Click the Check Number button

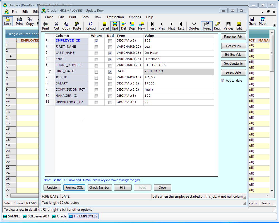[x=100, y=187]
